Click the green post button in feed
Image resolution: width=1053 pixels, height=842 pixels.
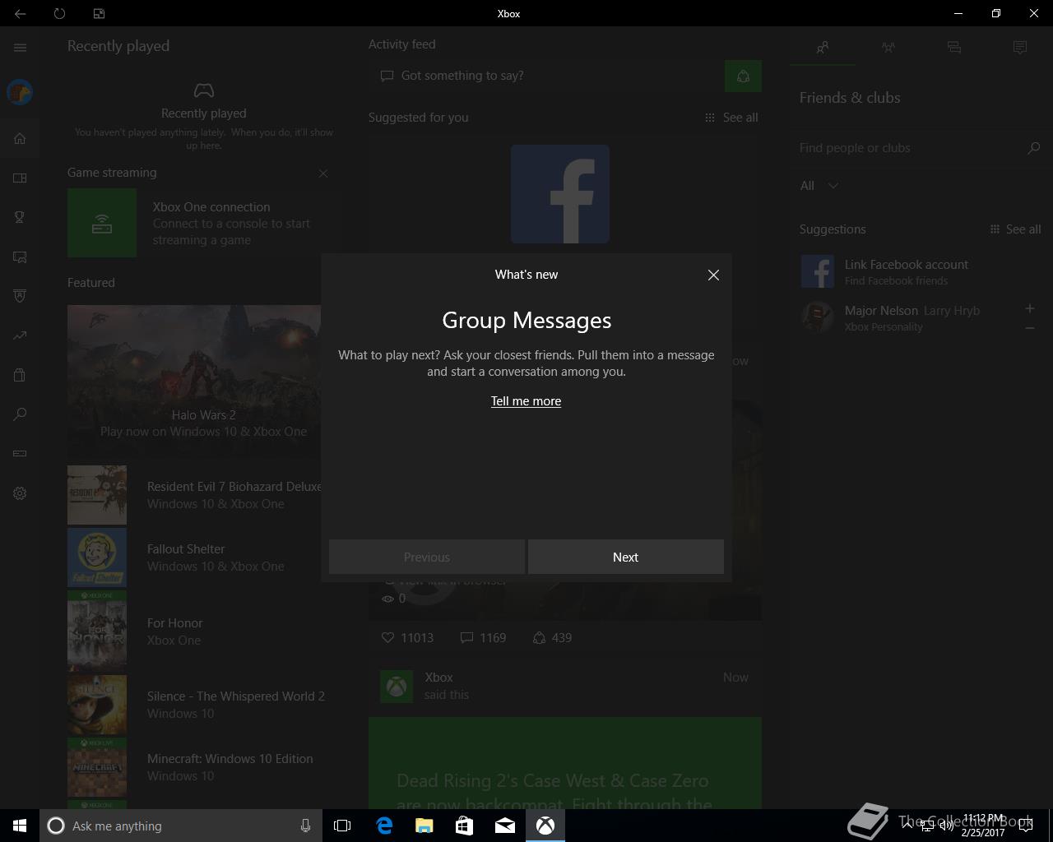pos(743,76)
